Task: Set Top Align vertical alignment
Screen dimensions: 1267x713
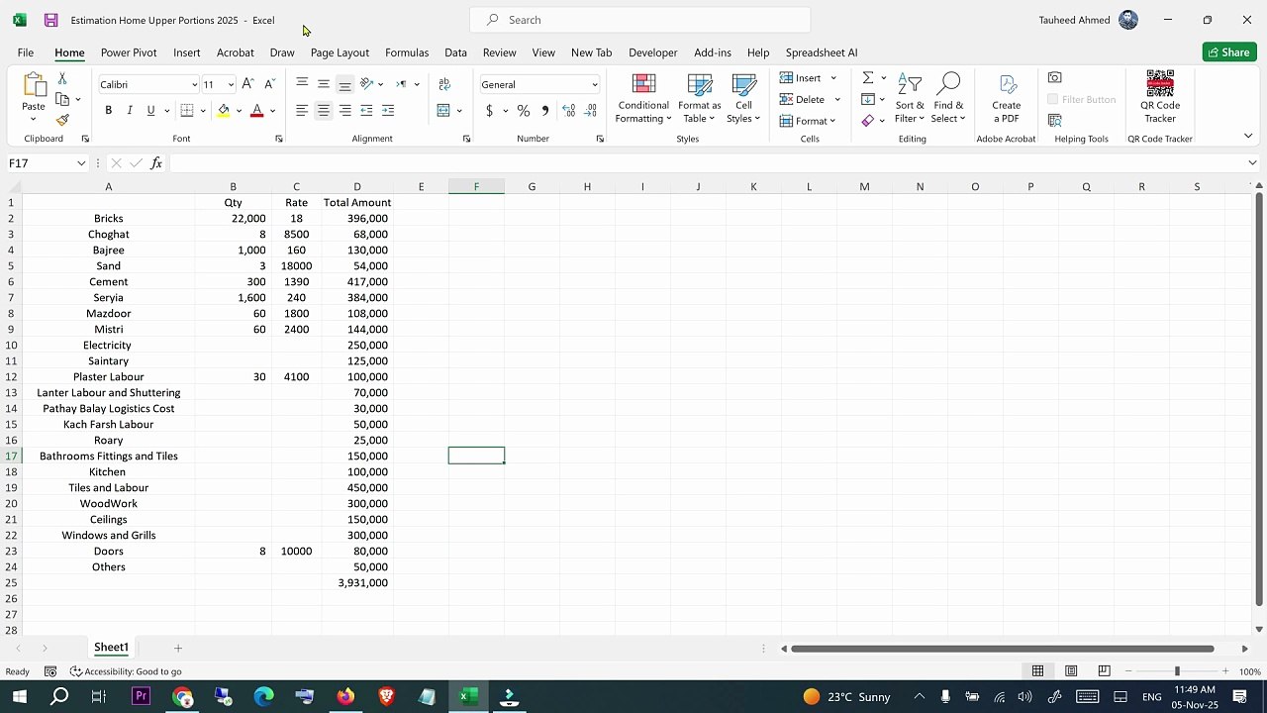Action: point(302,84)
